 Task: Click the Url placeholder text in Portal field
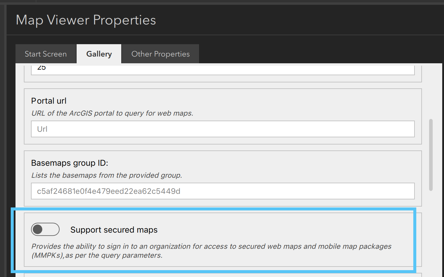click(42, 129)
